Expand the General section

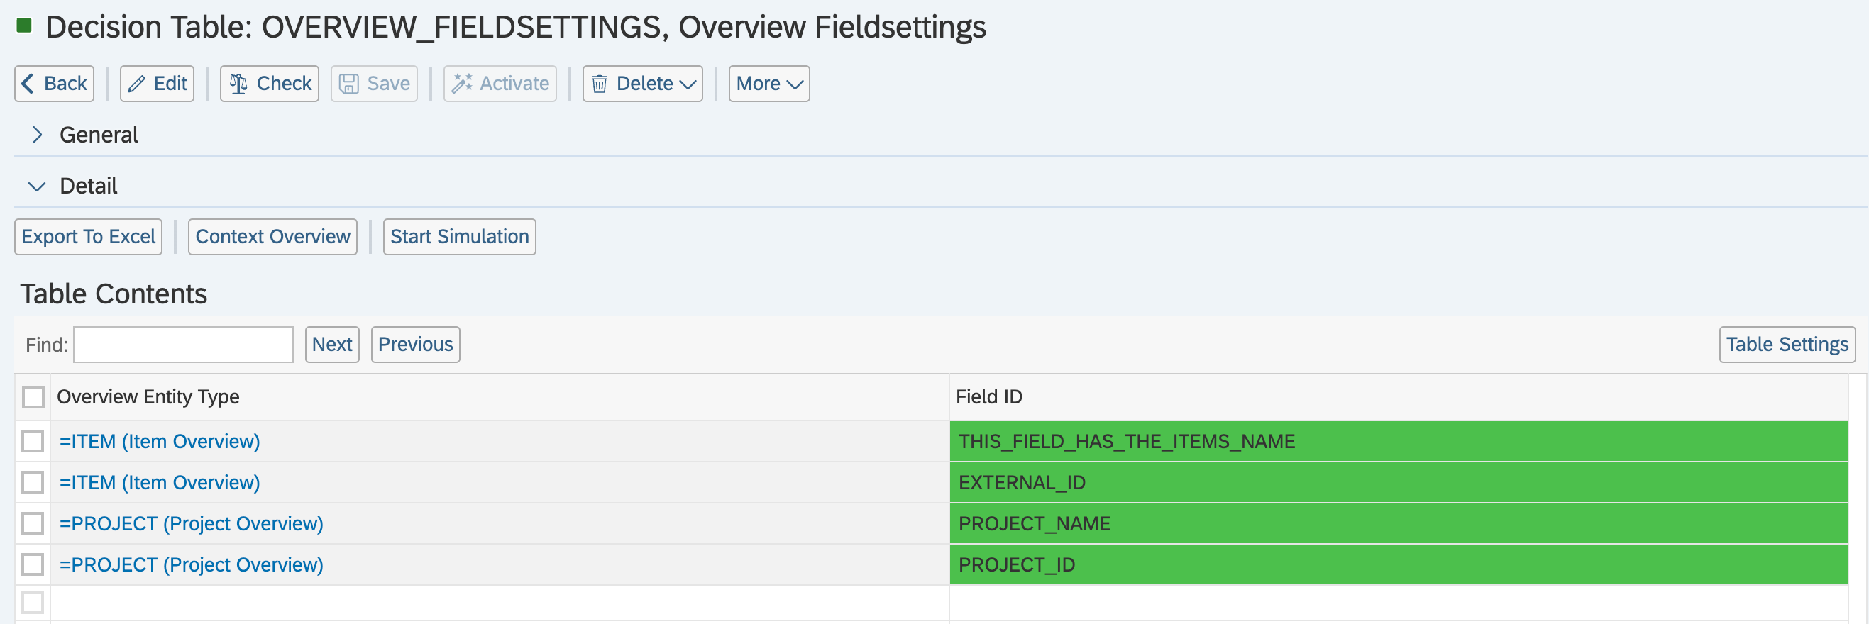[x=37, y=135]
